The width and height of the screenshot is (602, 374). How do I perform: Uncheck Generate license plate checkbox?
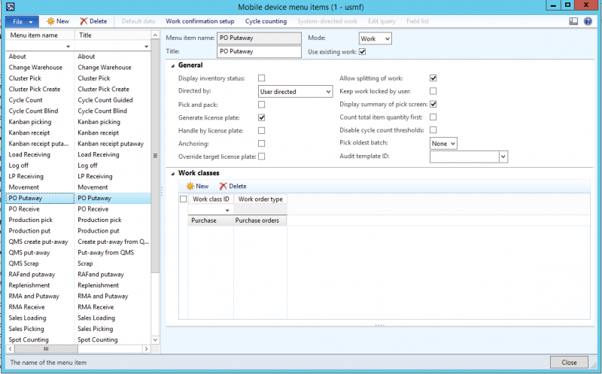(x=261, y=117)
